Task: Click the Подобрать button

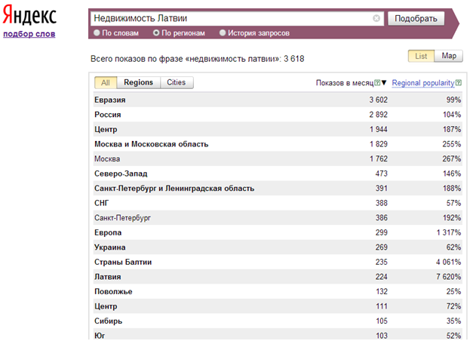Action: (x=416, y=19)
